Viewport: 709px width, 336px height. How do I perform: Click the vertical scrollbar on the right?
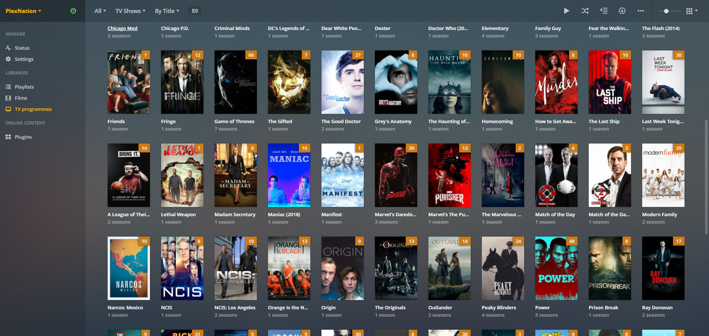pos(706,177)
